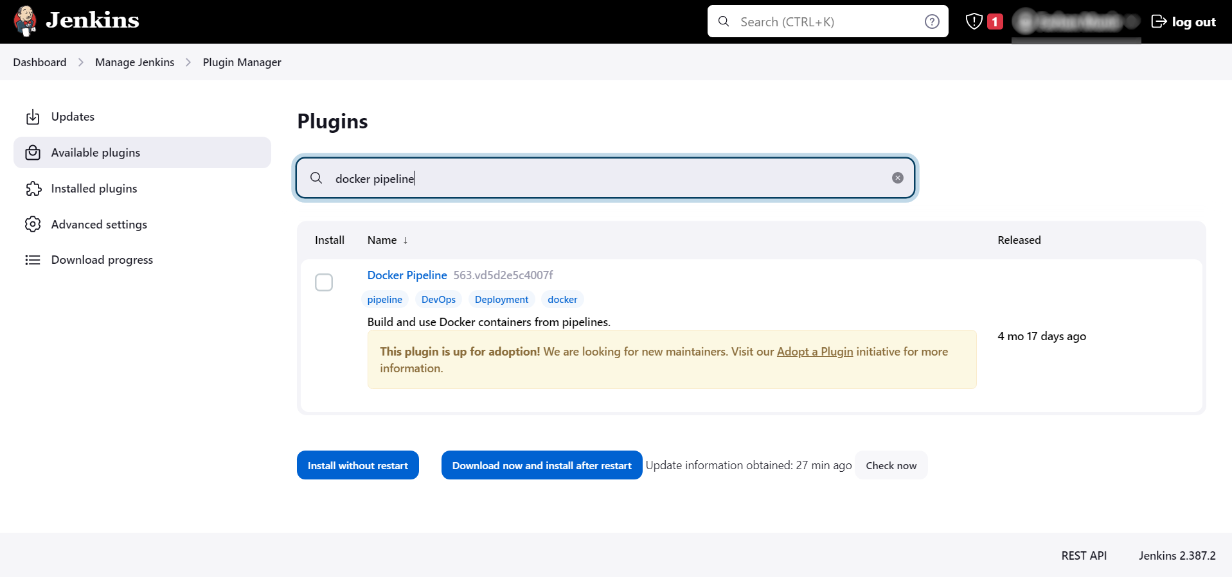Click the version text 563.vd5d2e5c4007f
1232x577 pixels.
pyautogui.click(x=503, y=275)
